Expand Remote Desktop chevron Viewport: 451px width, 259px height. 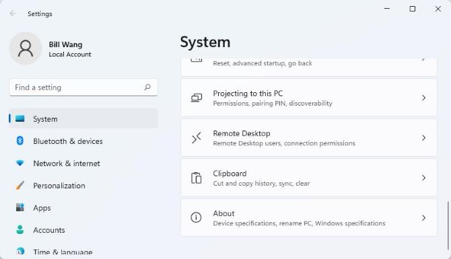pos(423,138)
